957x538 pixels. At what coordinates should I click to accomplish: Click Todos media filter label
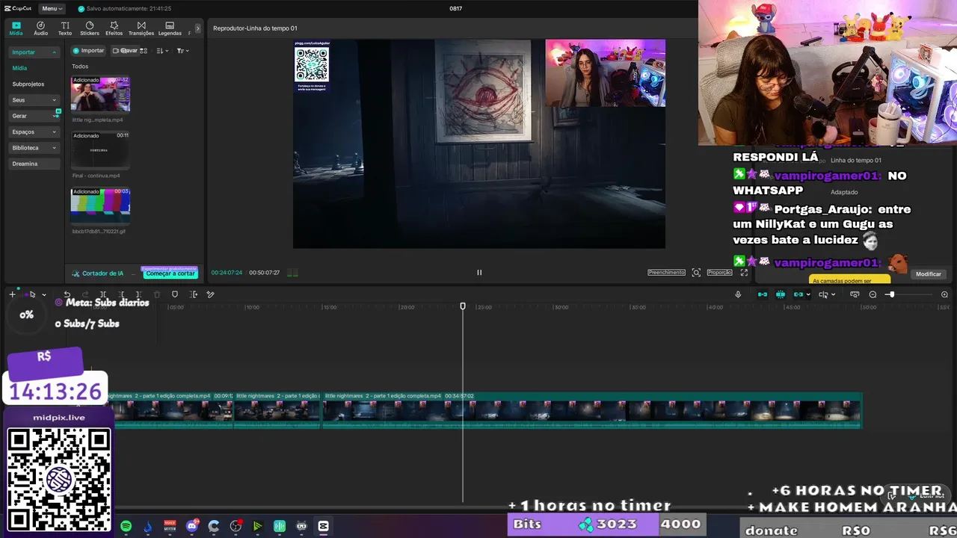coord(80,67)
